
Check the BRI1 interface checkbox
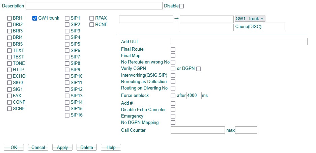[9, 18]
